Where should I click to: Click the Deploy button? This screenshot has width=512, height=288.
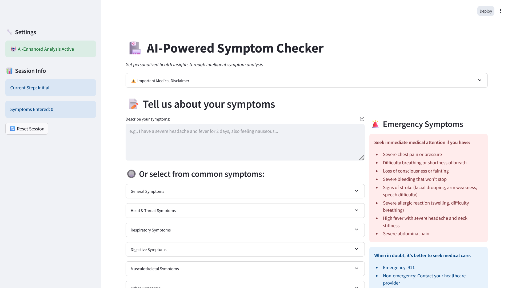[486, 11]
